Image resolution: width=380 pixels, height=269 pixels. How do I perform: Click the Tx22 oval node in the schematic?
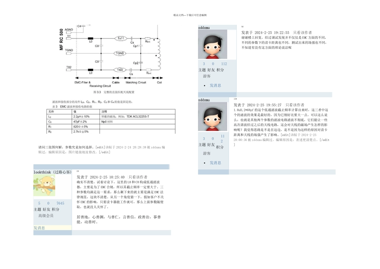pyautogui.click(x=120, y=70)
